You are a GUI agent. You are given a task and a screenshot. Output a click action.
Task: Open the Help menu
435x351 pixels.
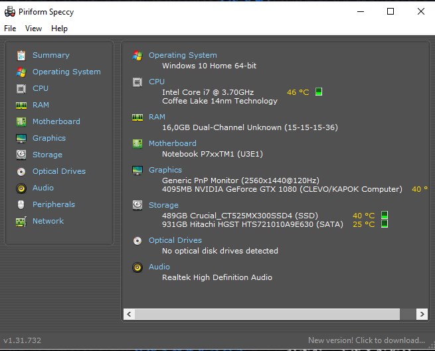click(59, 29)
